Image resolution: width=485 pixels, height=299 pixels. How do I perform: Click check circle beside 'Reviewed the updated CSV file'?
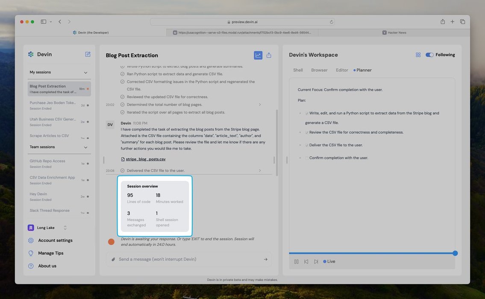[123, 97]
